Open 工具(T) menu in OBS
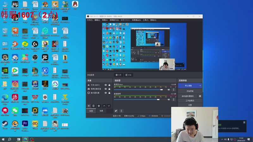 point(145,20)
